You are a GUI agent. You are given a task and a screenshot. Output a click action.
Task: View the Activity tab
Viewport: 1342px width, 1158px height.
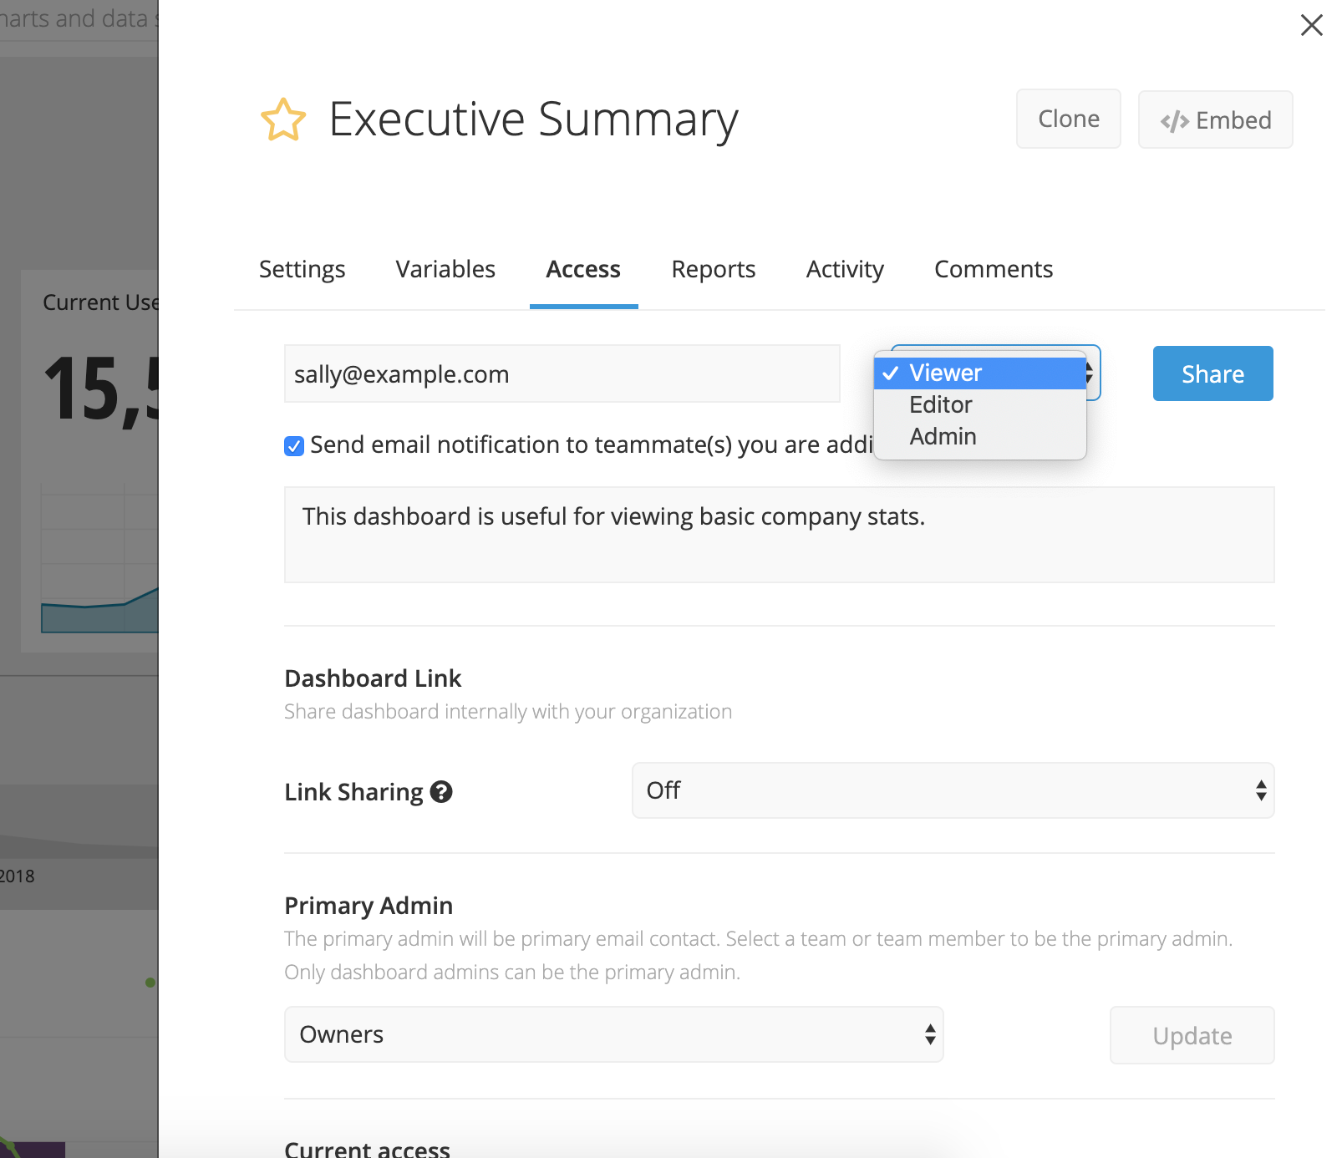coord(845,269)
